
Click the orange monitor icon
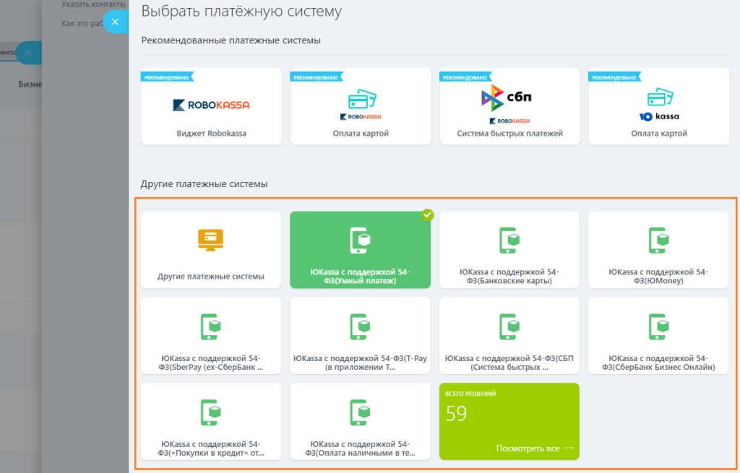pos(210,240)
